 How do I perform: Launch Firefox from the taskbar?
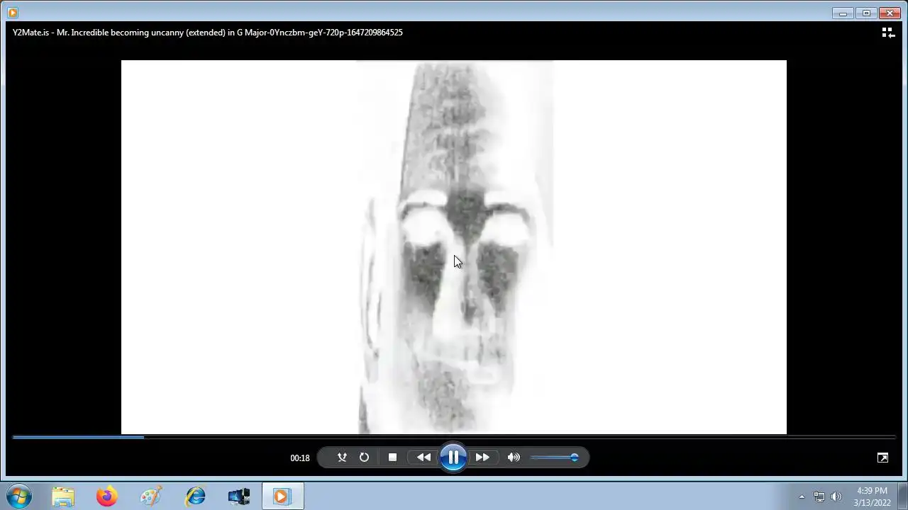[107, 497]
